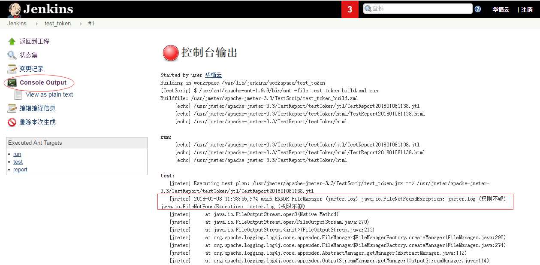Click the 'Building in workspace' line

(x=243, y=83)
